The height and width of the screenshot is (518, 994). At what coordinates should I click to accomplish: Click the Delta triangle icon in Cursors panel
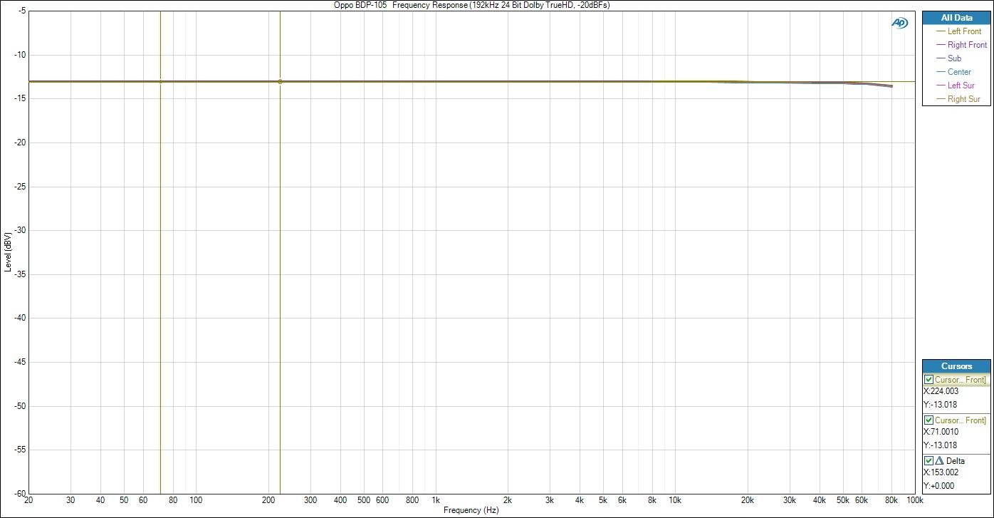coord(938,461)
